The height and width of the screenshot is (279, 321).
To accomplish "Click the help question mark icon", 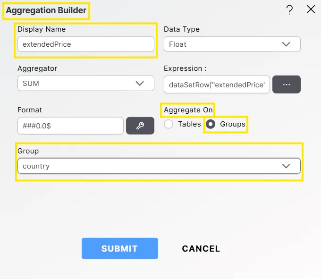I will click(290, 10).
